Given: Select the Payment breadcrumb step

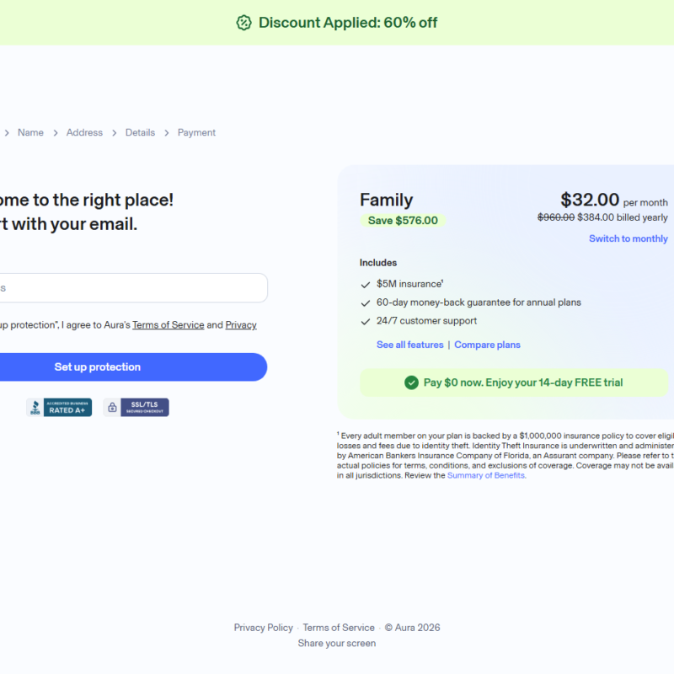Looking at the screenshot, I should [x=196, y=132].
